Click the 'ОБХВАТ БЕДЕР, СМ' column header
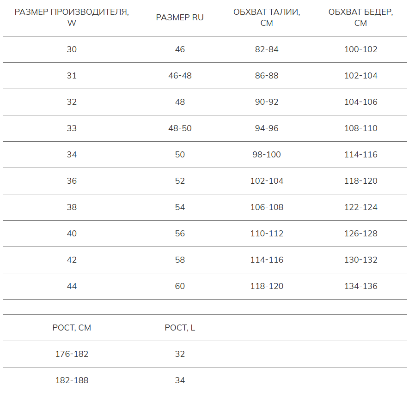The width and height of the screenshot is (409, 397). [x=360, y=18]
